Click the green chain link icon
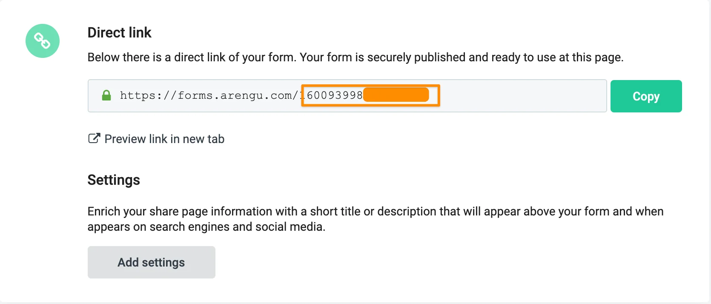Image resolution: width=711 pixels, height=304 pixels. tap(43, 41)
